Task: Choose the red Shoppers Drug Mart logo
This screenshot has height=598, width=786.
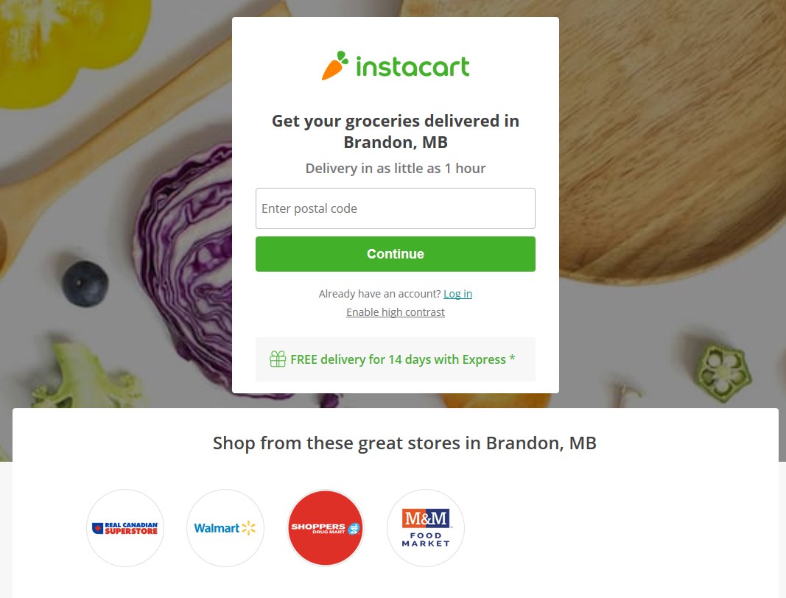Action: tap(326, 528)
